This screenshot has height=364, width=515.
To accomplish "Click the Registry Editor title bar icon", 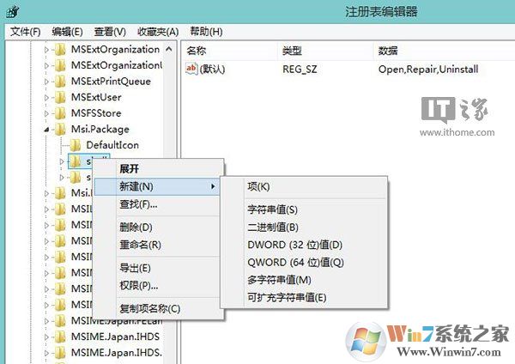I will click(13, 12).
